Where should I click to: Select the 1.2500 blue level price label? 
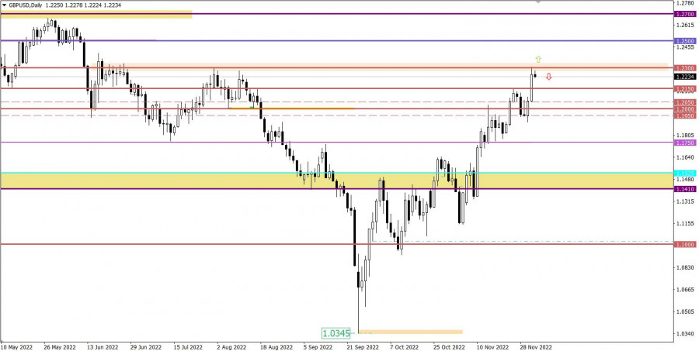point(685,41)
